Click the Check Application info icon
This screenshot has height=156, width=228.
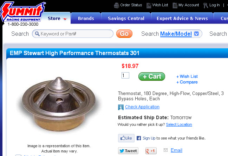click(121, 107)
